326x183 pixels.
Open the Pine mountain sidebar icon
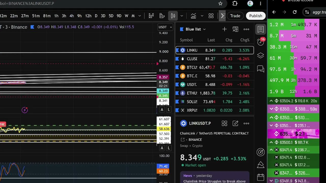(261, 165)
